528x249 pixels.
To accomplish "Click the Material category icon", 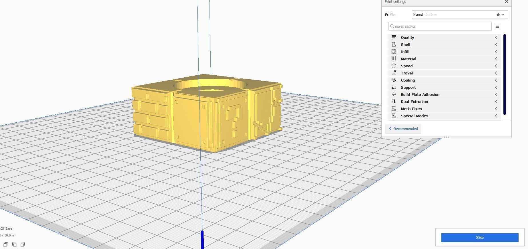I will pyautogui.click(x=394, y=59).
